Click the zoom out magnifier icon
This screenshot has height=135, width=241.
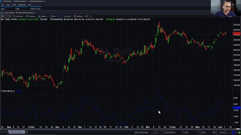point(90,16)
